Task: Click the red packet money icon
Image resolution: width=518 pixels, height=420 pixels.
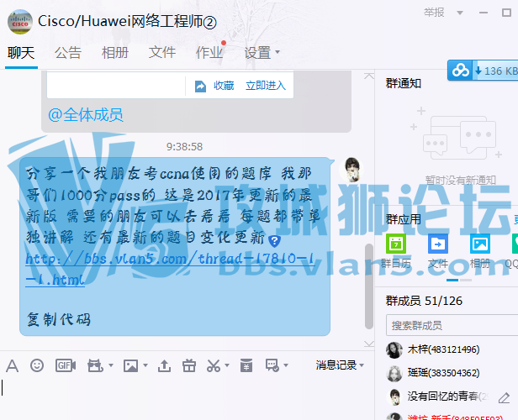Action: [246, 365]
